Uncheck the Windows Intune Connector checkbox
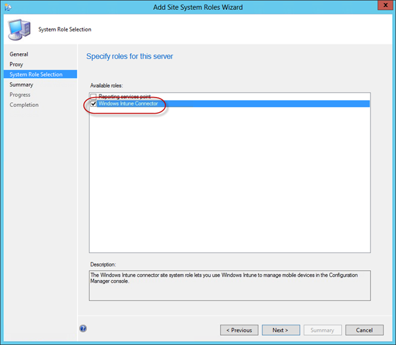 tap(94, 104)
